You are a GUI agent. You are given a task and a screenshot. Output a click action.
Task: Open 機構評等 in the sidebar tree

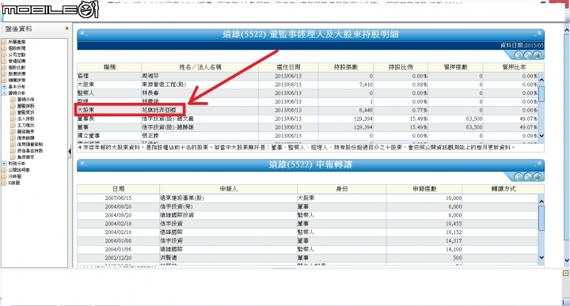click(17, 80)
